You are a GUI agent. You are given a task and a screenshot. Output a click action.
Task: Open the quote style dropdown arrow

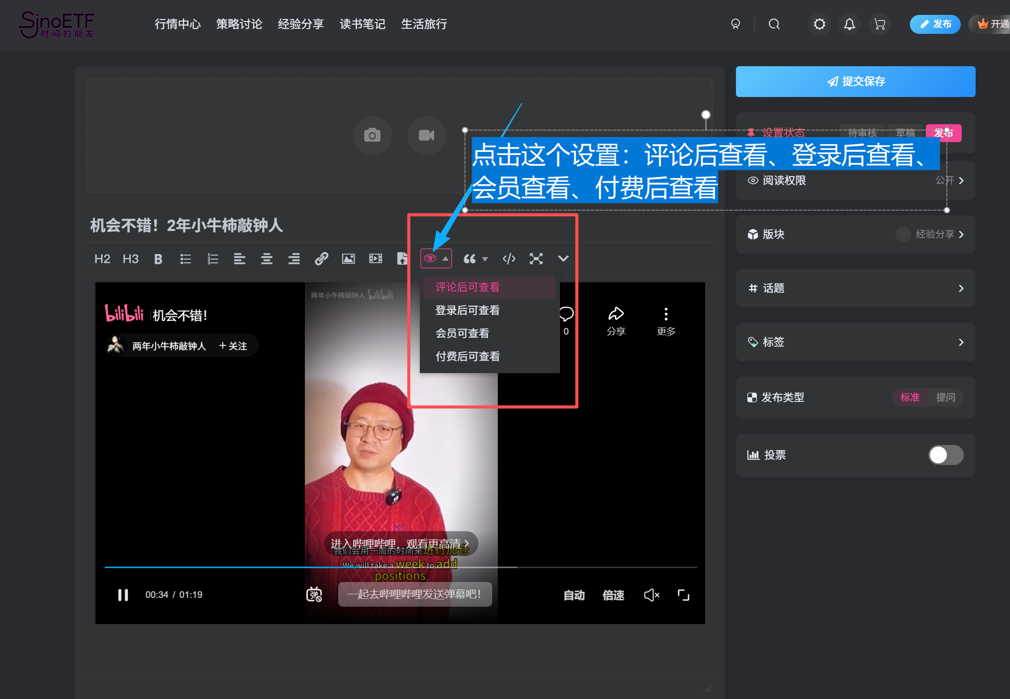click(x=485, y=259)
